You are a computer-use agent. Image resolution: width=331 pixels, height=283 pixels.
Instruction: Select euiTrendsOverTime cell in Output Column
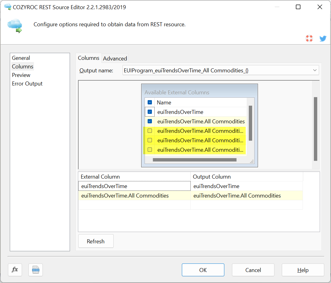[247, 186]
